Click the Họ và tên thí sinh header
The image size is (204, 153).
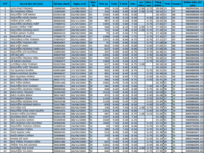click(31, 4)
